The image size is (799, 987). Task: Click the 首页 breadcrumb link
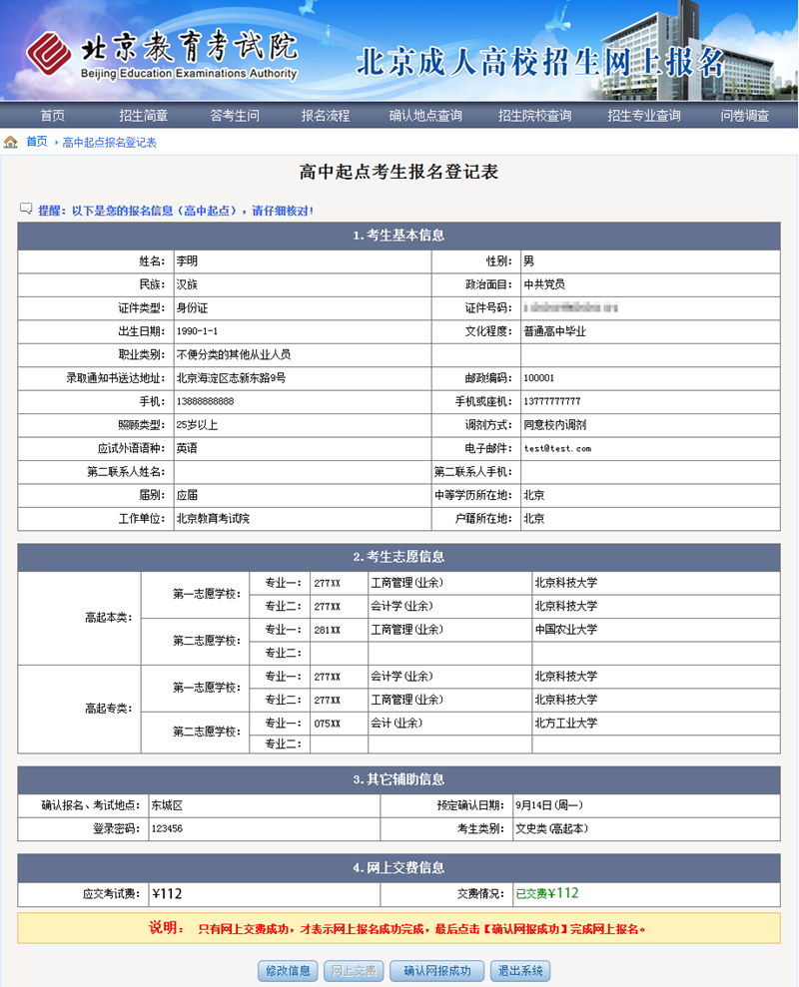pos(36,142)
